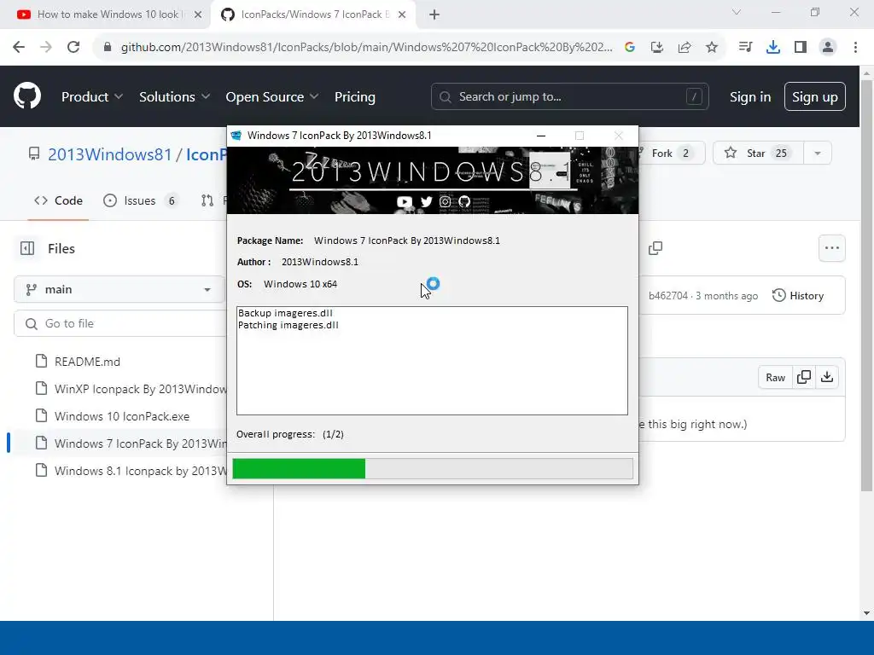Open a new browser tab
Image resolution: width=874 pixels, height=655 pixels.
(x=434, y=14)
